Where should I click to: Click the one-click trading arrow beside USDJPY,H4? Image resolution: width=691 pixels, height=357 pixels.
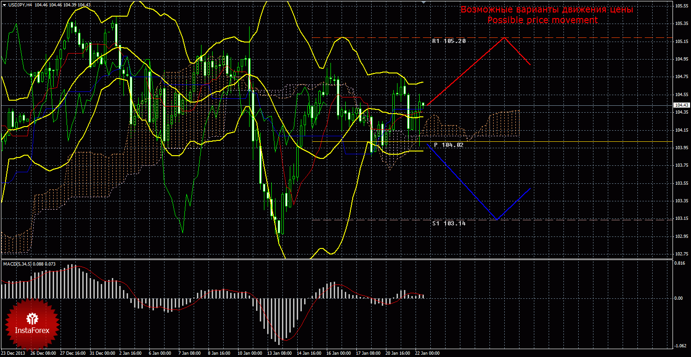pos(4,5)
